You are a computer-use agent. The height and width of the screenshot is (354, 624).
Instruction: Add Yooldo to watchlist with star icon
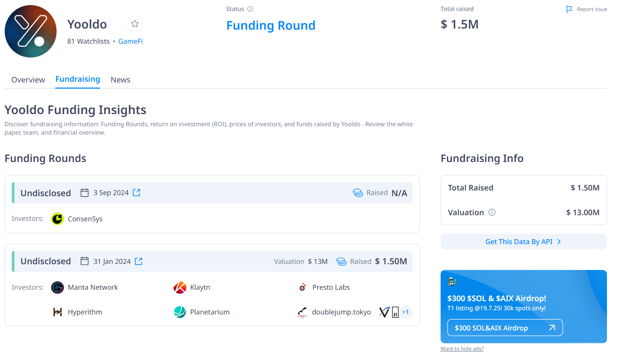(135, 24)
